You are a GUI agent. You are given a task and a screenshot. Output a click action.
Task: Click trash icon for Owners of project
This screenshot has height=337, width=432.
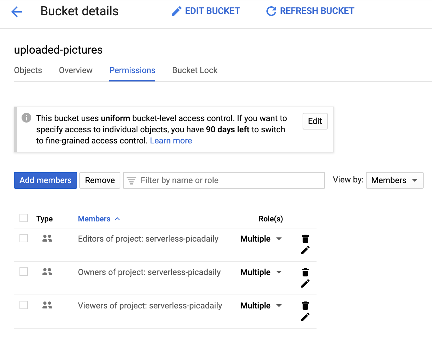(x=305, y=272)
